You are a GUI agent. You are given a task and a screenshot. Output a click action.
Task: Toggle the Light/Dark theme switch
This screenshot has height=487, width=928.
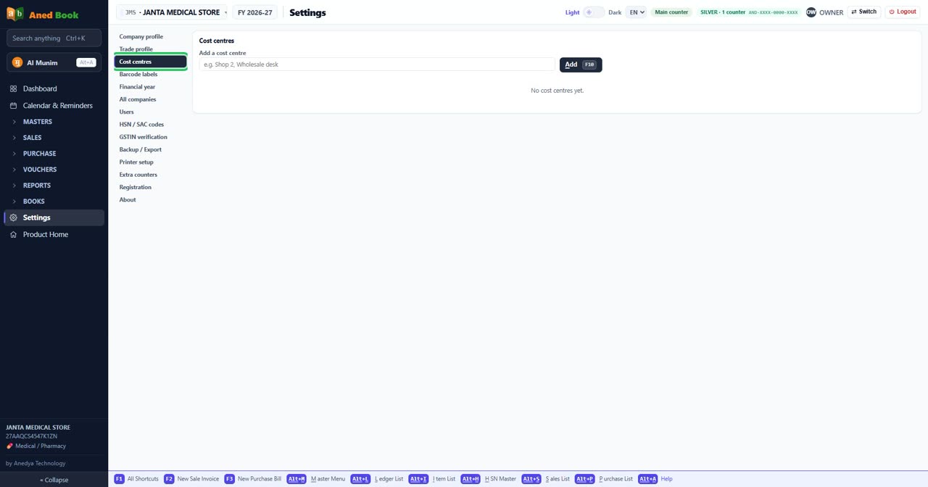(x=594, y=12)
